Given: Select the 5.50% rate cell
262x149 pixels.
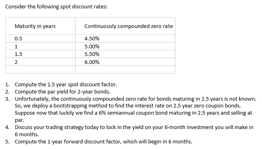Looking at the screenshot, I should point(125,54).
